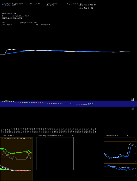This screenshot has width=137, height=181.
Task: Click the blue 12-day SMA legend square
Action: (3, 5)
